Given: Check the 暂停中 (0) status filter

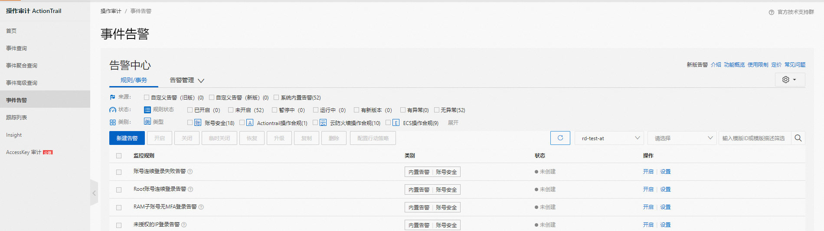Looking at the screenshot, I should (x=275, y=110).
